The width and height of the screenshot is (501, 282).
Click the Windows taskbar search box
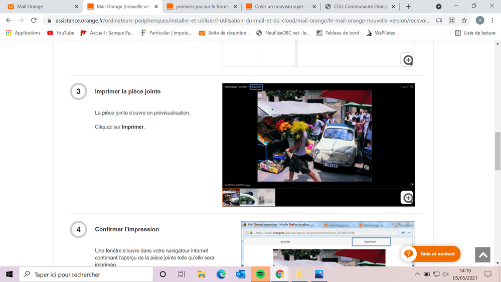pos(86,274)
